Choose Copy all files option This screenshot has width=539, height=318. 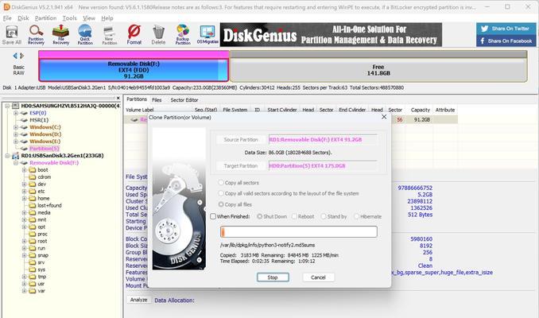pyautogui.click(x=221, y=204)
